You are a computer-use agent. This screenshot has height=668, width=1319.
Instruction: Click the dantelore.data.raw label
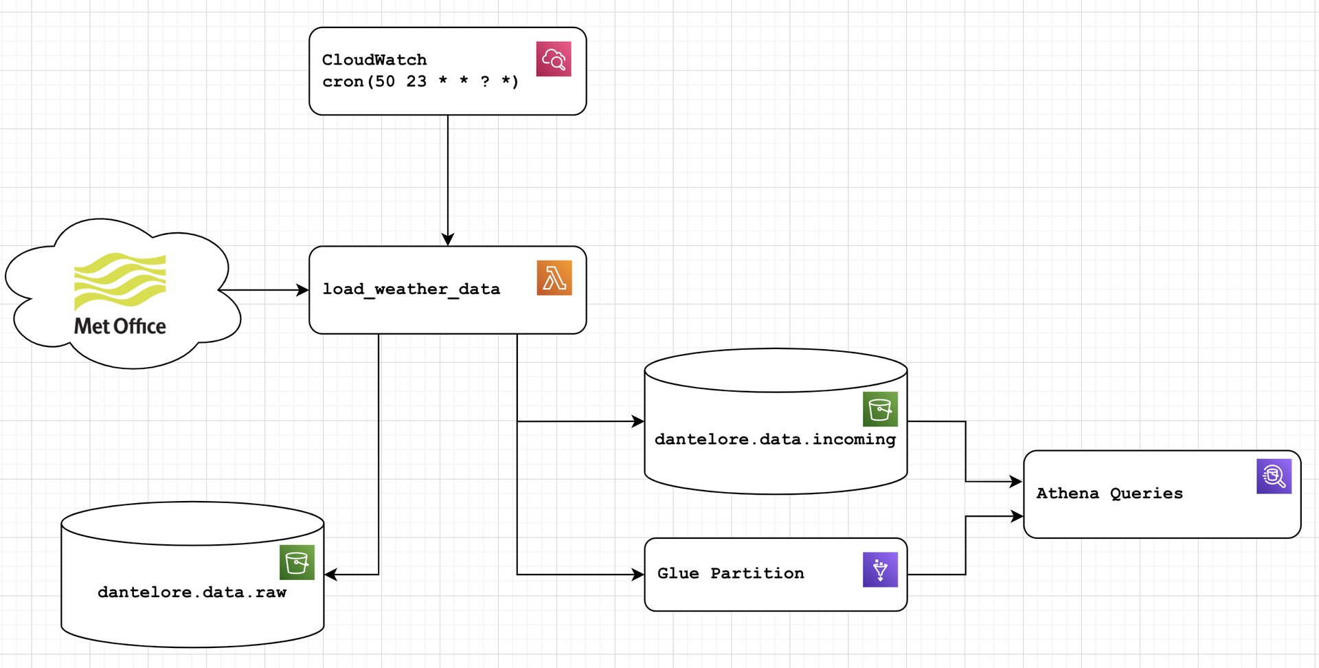tap(192, 592)
